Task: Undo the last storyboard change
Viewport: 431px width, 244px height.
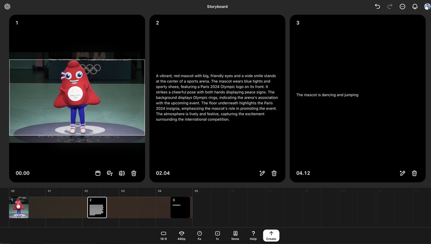Action: tap(377, 6)
